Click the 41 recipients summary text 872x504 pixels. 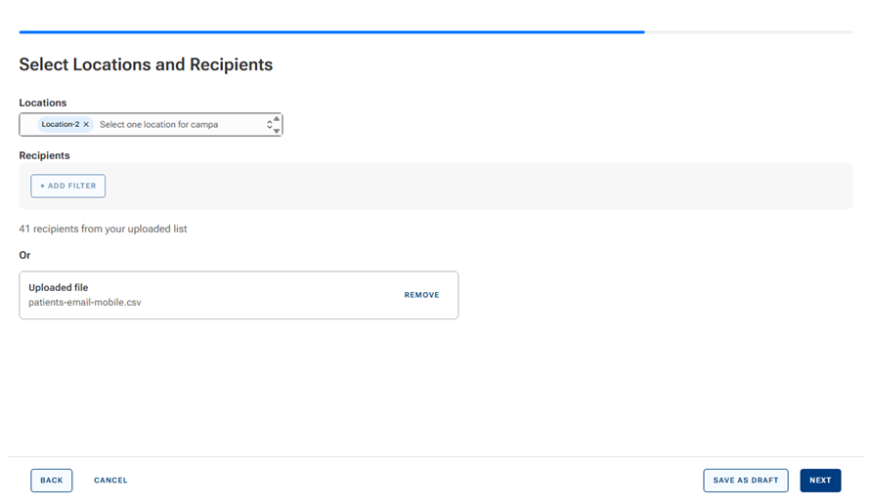coord(103,229)
